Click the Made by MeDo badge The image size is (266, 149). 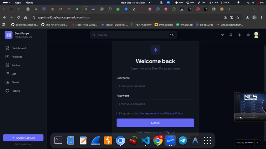click(x=245, y=143)
